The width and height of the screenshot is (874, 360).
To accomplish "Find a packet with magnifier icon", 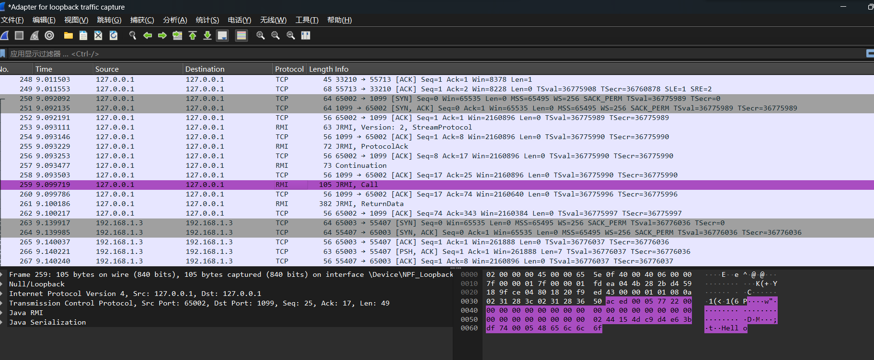I will pyautogui.click(x=133, y=35).
